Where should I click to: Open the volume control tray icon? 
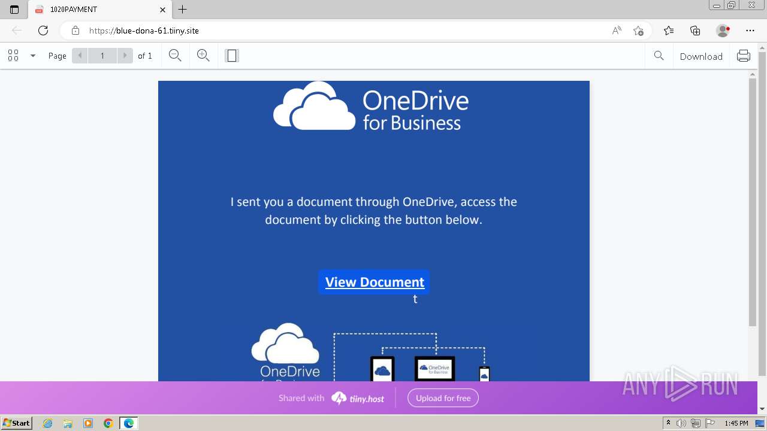[681, 423]
